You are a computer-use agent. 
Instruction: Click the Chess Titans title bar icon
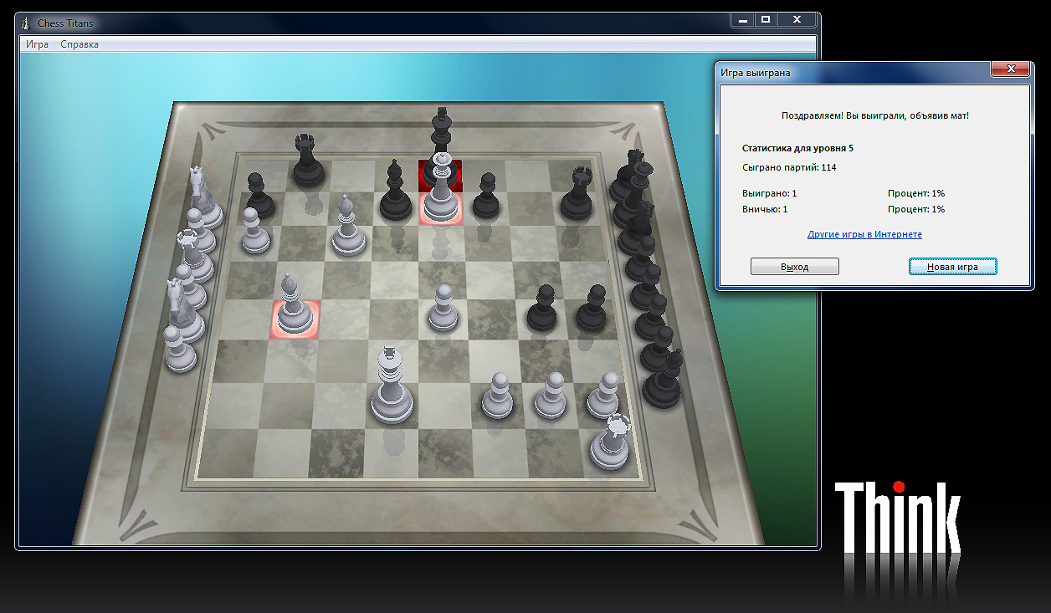[25, 23]
